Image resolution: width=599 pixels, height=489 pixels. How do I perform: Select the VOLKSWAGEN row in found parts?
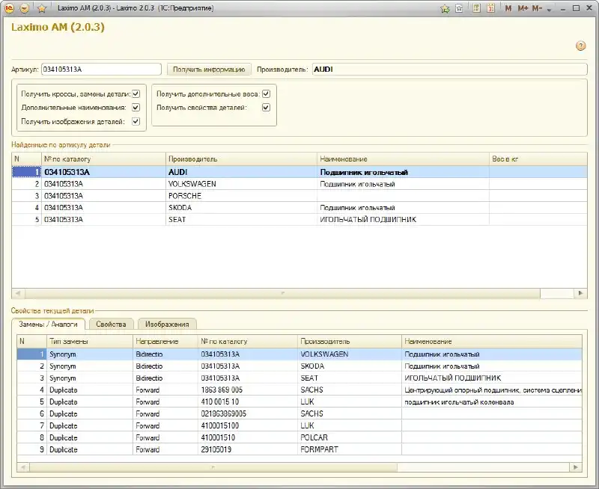pyautogui.click(x=299, y=184)
